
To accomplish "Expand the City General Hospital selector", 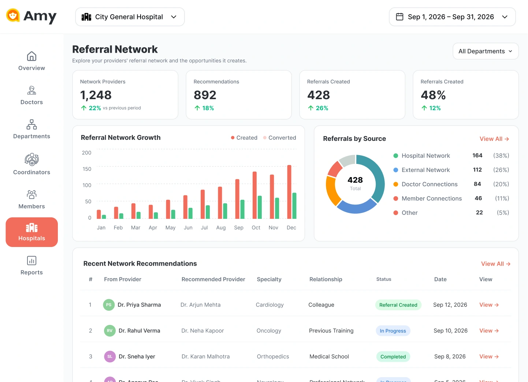I will pos(130,17).
